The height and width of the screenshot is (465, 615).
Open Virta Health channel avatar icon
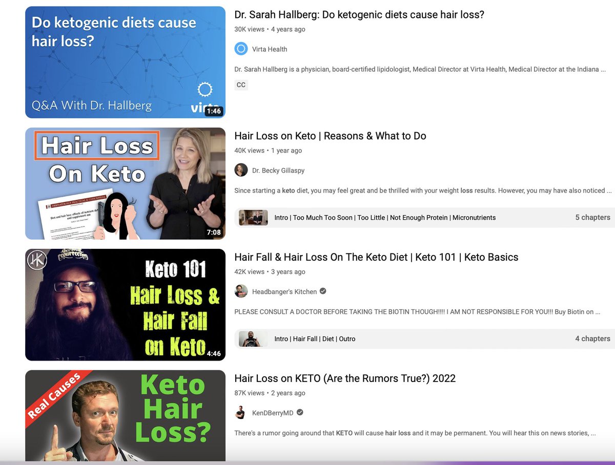(241, 49)
